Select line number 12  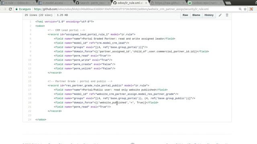click(x=30, y=68)
